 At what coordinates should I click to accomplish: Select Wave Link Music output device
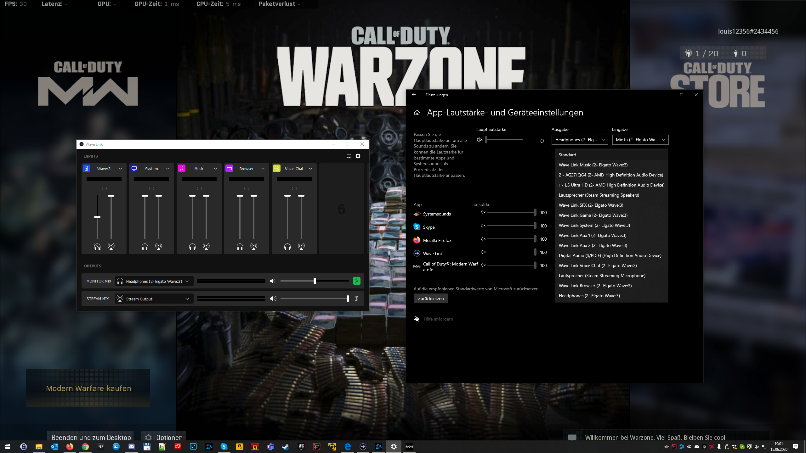pos(611,165)
